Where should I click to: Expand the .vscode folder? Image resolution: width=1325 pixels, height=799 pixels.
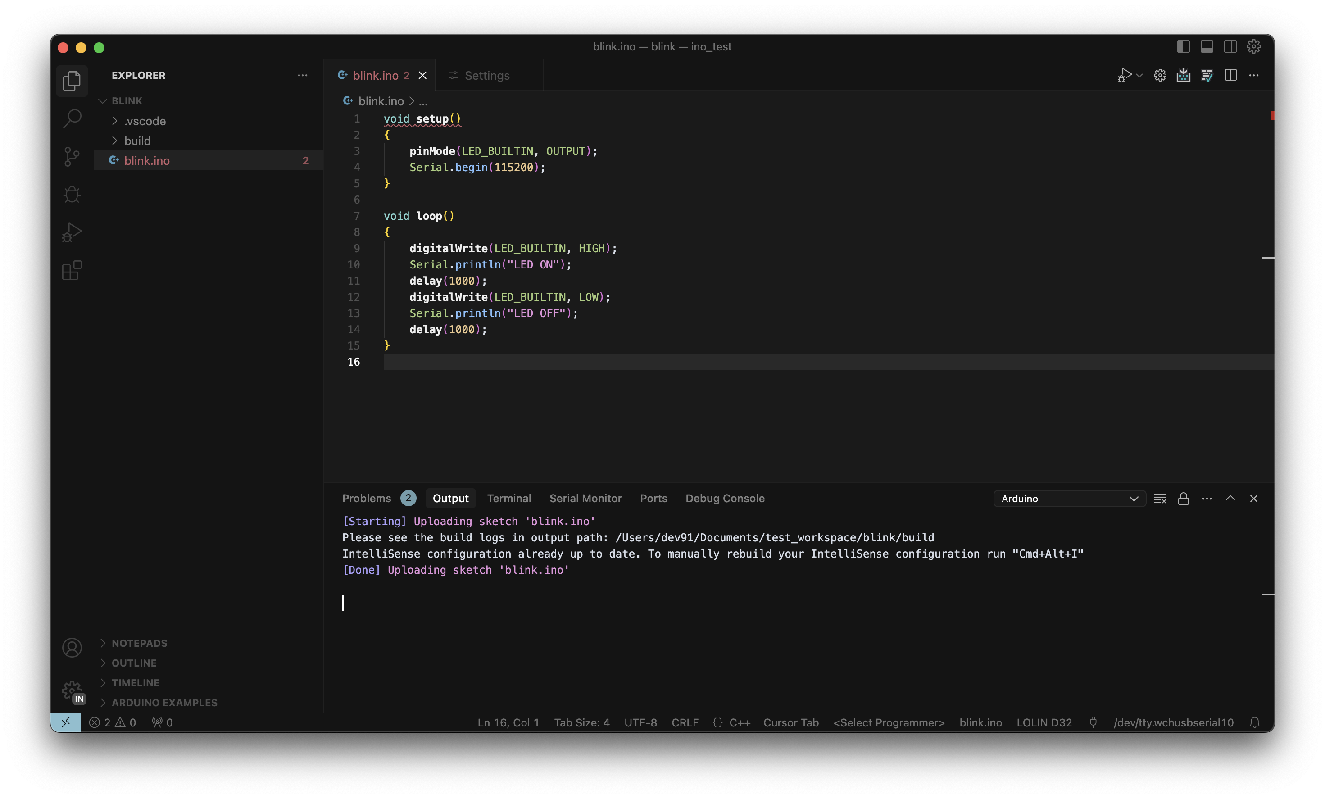(x=145, y=121)
